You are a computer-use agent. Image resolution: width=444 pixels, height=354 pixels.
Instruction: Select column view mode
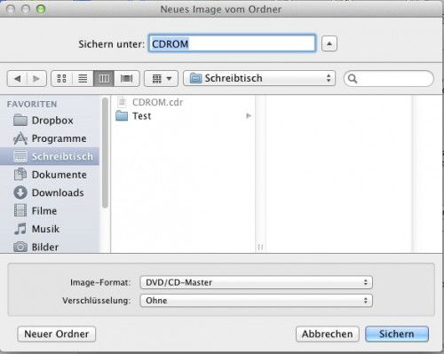(x=104, y=78)
